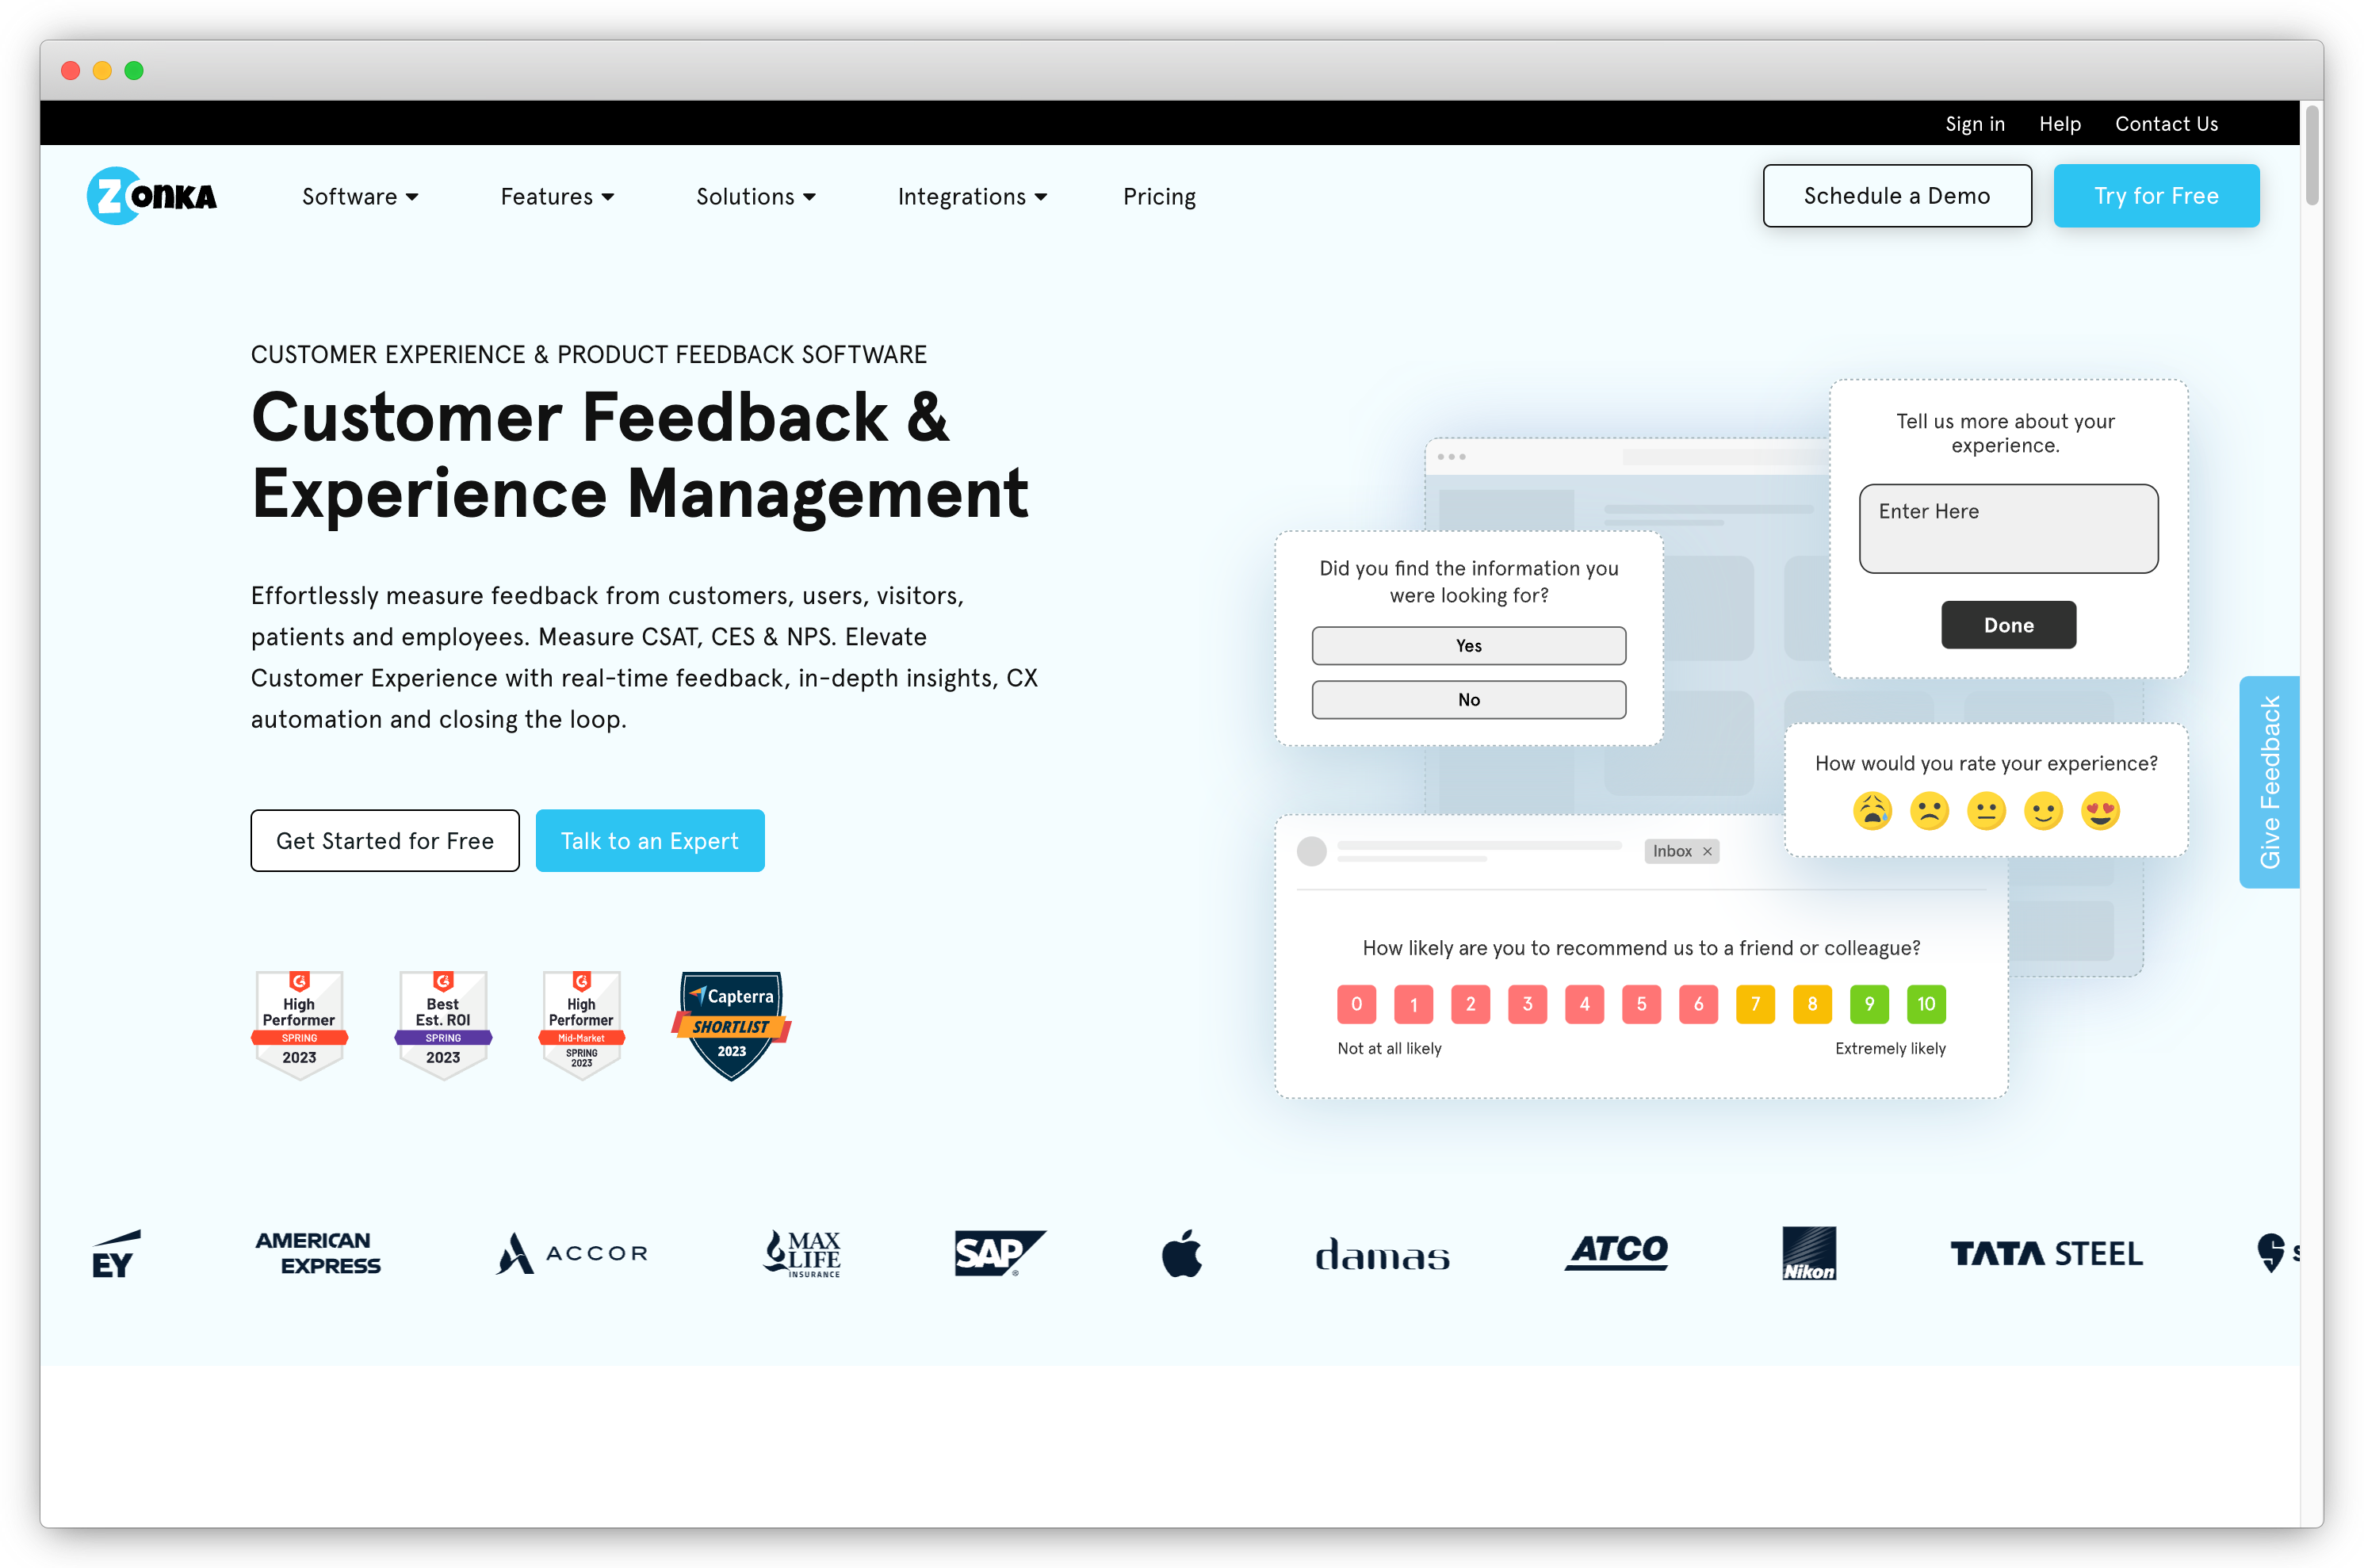Click the Done button in feedback form
This screenshot has height=1568, width=2364.
[2009, 625]
